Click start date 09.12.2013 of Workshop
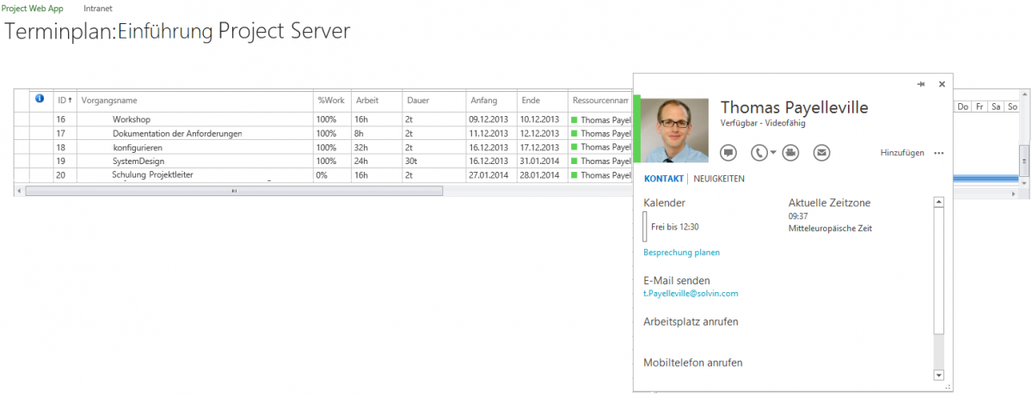1032x396 pixels. [x=492, y=119]
